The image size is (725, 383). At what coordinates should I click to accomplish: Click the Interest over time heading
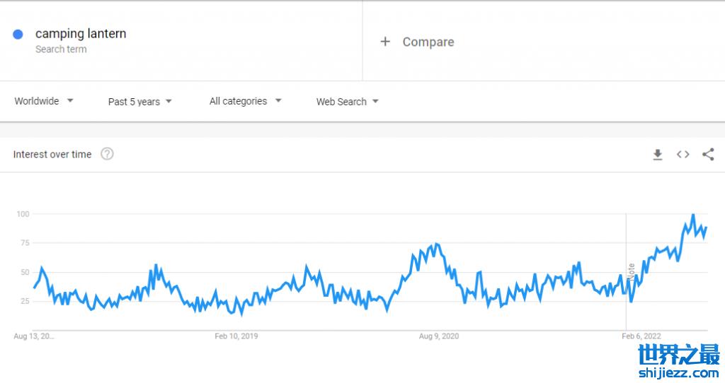[x=52, y=154]
